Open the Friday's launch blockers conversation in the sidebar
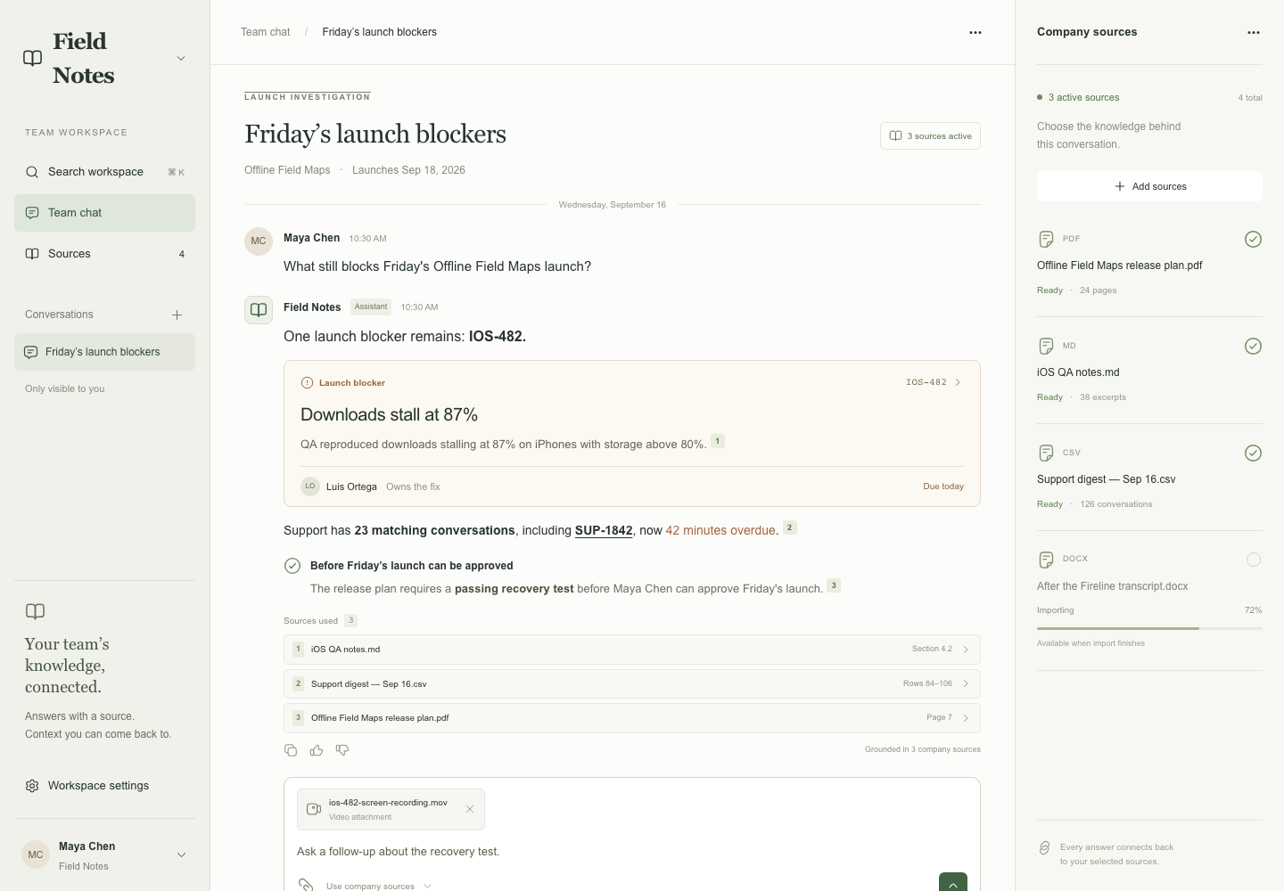 pyautogui.click(x=104, y=352)
